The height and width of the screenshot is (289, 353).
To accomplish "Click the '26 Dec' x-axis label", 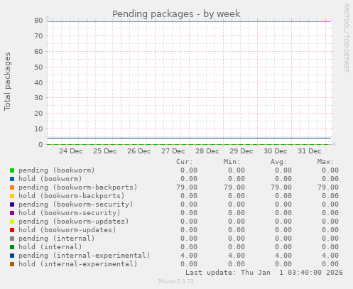I will (139, 151).
